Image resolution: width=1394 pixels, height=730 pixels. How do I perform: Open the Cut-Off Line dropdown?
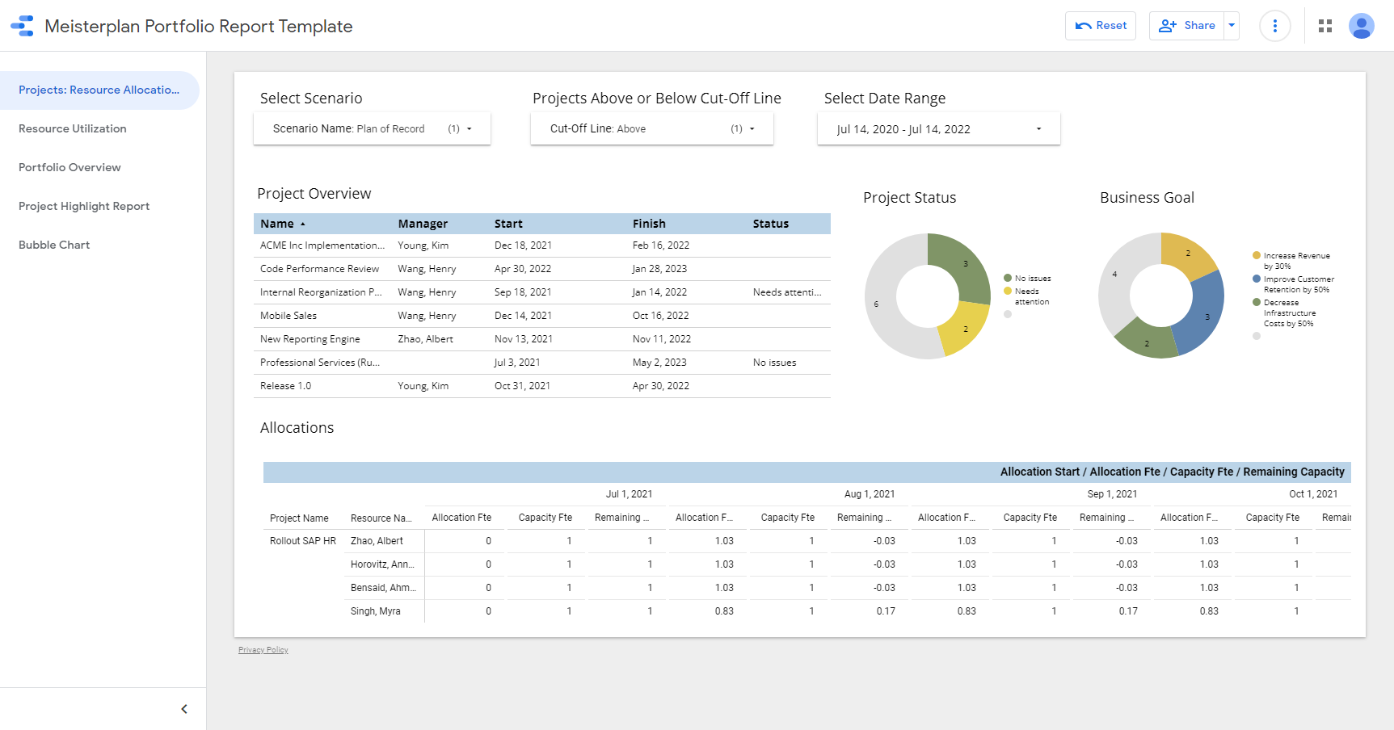(651, 129)
